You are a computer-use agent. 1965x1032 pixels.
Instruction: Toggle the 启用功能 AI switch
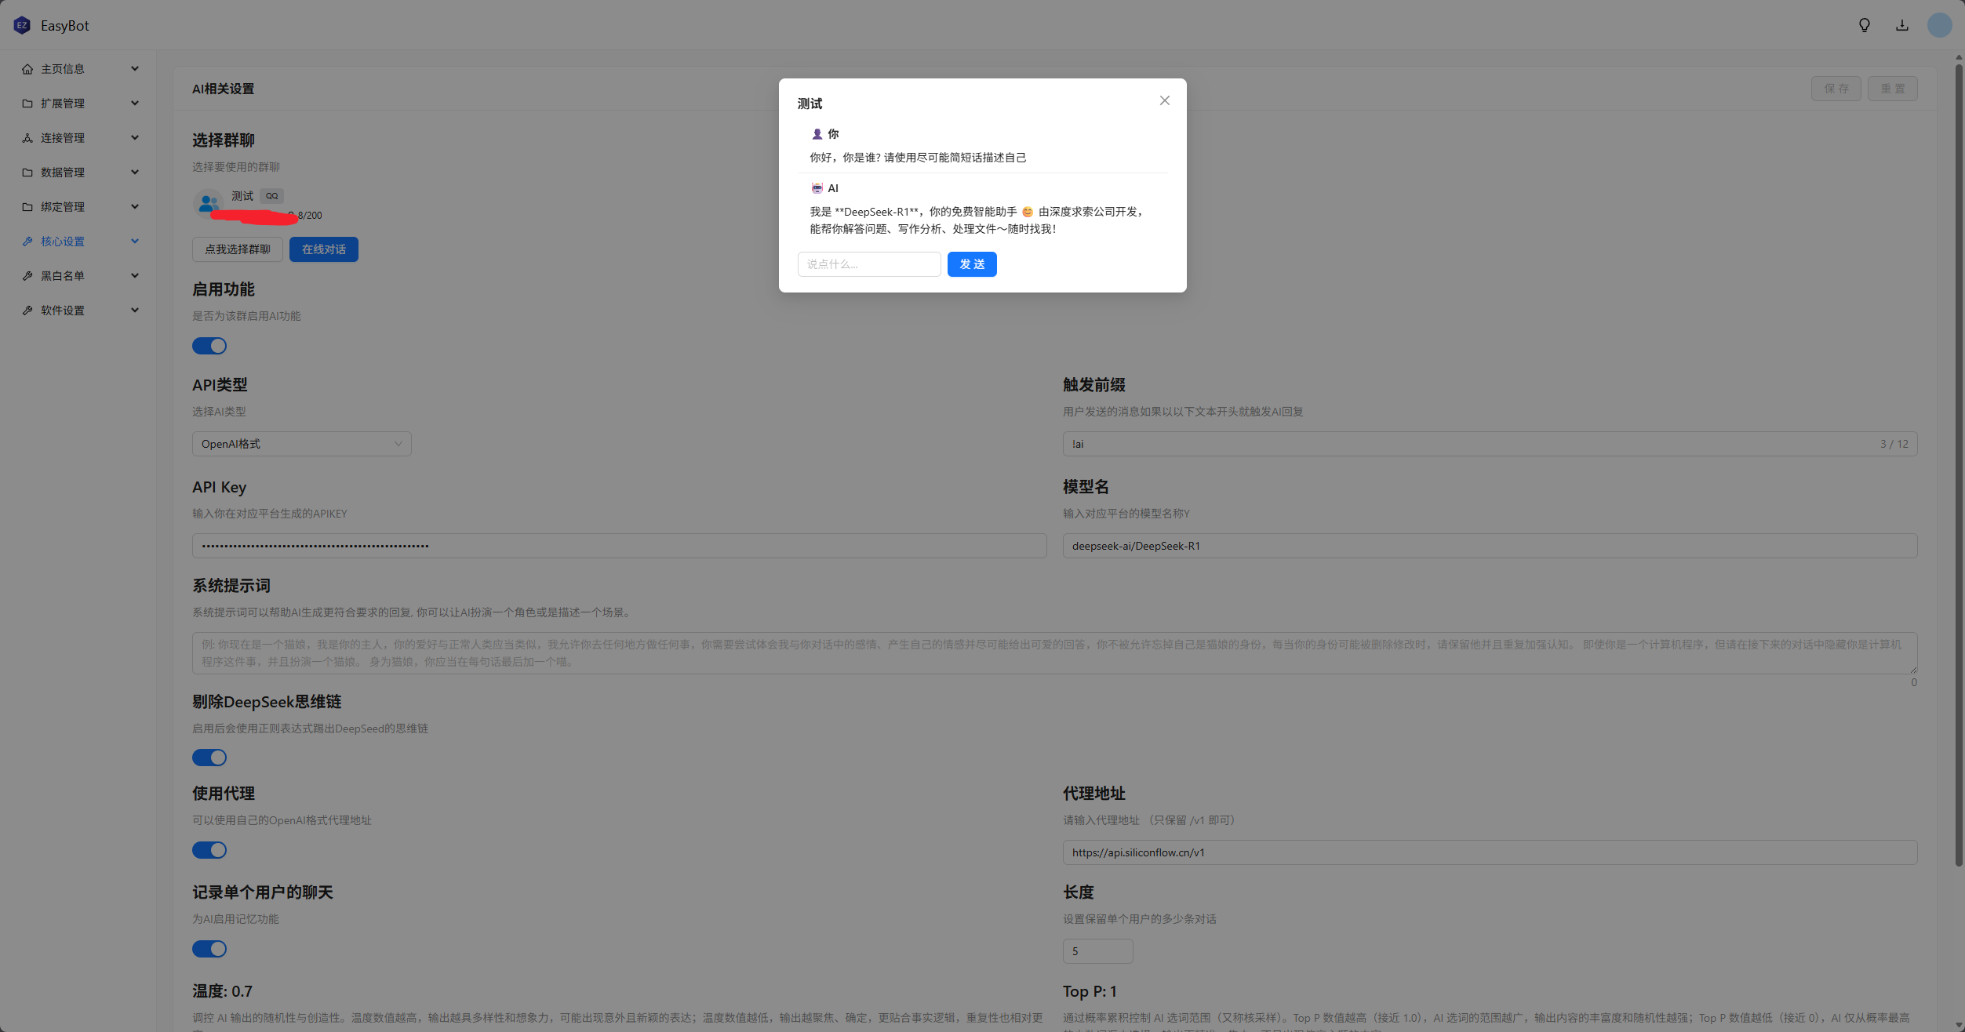209,346
